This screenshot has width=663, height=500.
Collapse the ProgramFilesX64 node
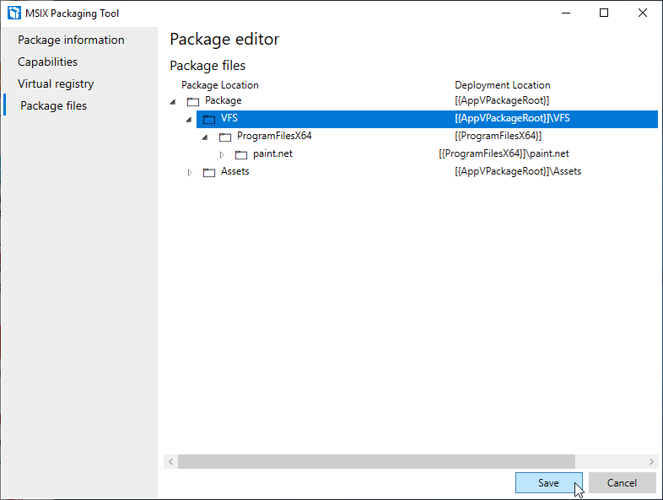coord(205,137)
